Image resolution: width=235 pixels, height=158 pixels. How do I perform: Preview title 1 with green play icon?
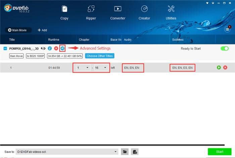tap(219, 68)
